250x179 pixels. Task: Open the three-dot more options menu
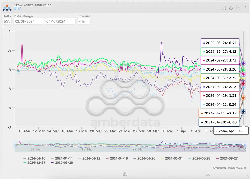245,8
